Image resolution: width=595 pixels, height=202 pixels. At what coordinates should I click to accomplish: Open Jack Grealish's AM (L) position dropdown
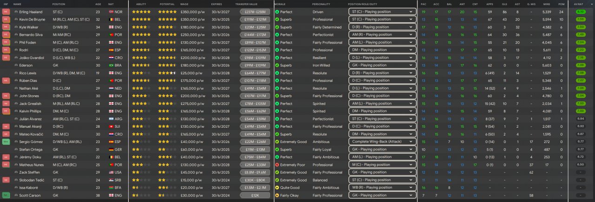382,104
